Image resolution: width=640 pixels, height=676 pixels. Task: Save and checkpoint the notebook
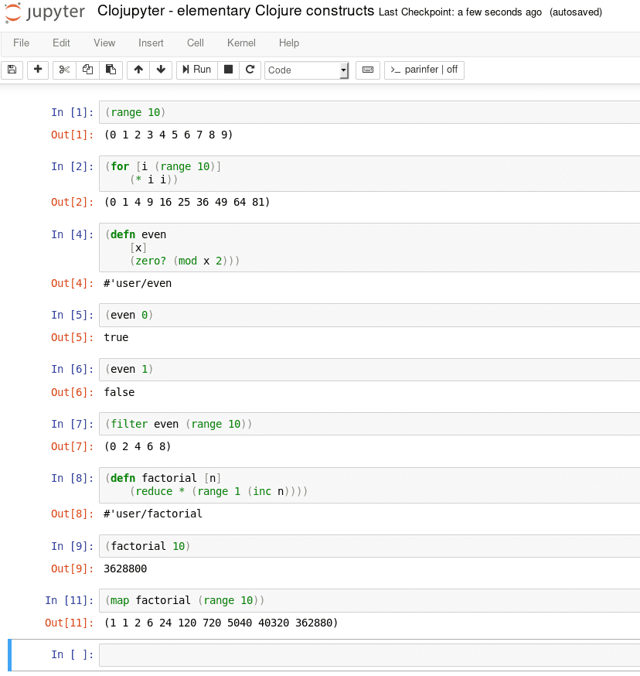click(12, 70)
